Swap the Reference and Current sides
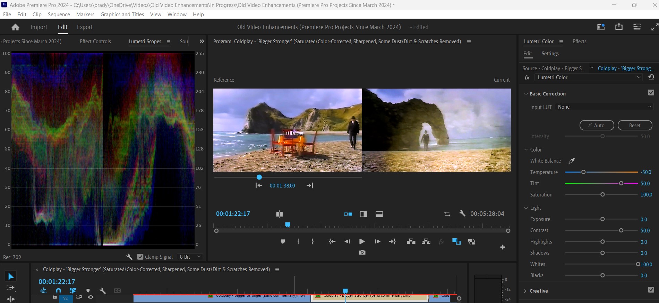The width and height of the screenshot is (659, 303). (447, 214)
